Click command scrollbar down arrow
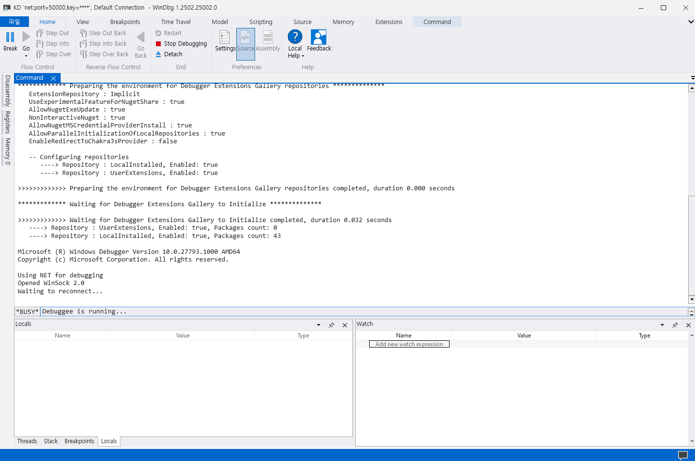 pos(691,299)
